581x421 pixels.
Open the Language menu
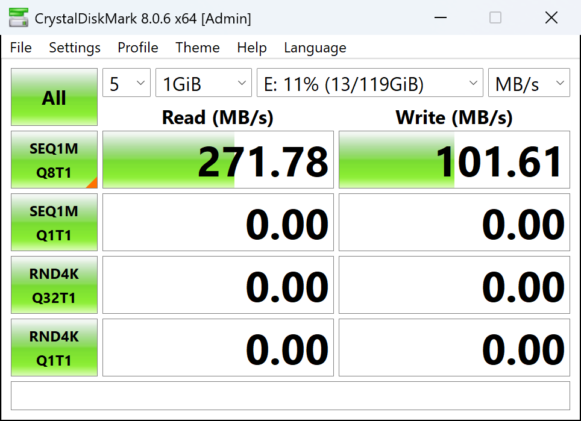pos(315,48)
